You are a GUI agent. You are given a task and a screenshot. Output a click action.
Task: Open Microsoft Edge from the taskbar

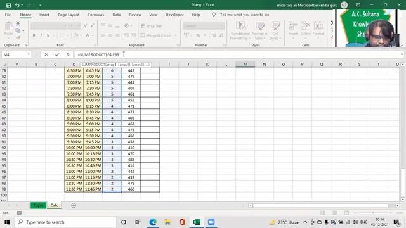coord(153,222)
